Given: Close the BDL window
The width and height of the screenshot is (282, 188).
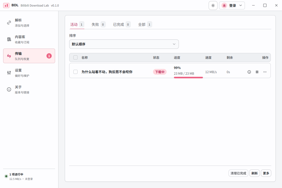Looking at the screenshot, I should pos(276,5).
